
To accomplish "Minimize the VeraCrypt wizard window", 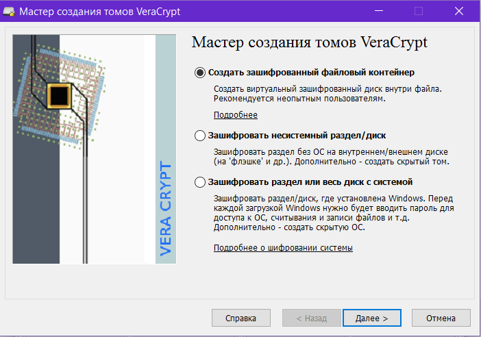I will coord(379,11).
